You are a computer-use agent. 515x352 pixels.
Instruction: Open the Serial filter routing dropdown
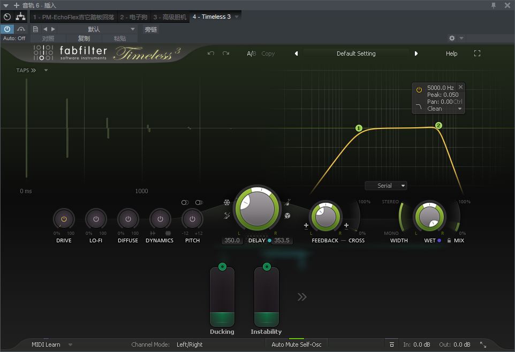(386, 186)
